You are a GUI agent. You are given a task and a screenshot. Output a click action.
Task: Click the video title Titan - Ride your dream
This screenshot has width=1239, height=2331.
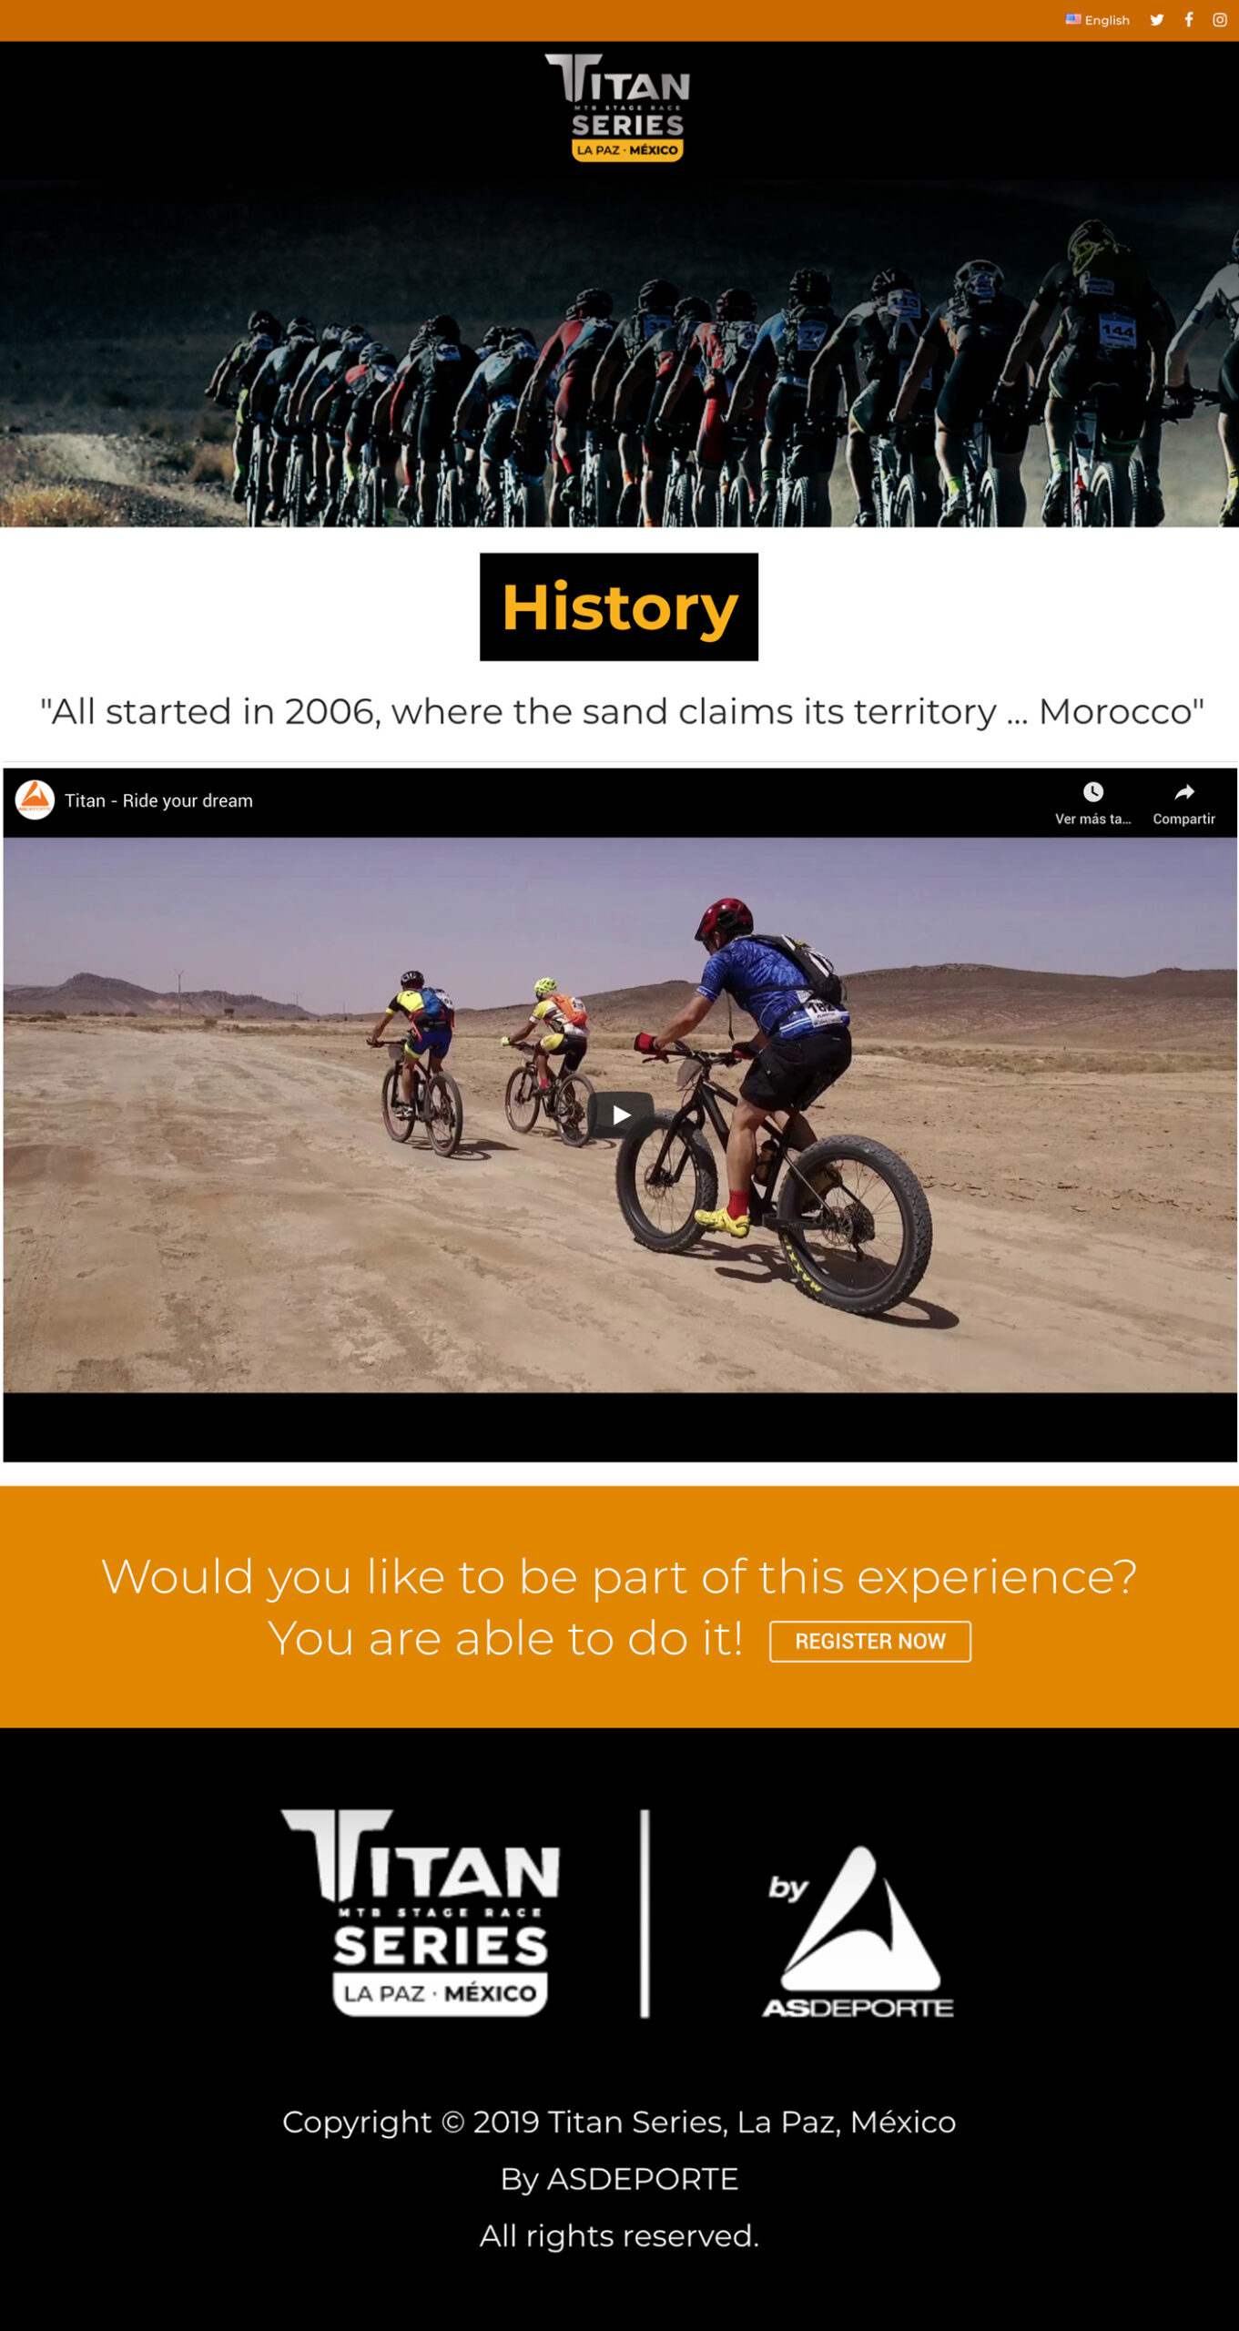coord(158,801)
